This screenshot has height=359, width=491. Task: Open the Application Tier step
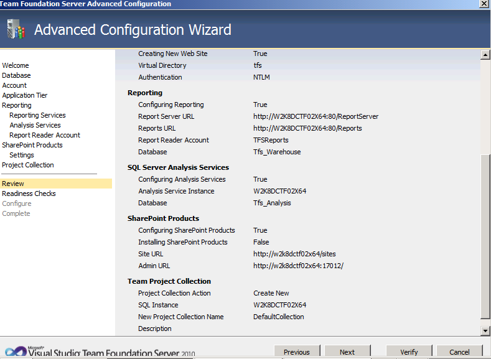pyautogui.click(x=25, y=95)
